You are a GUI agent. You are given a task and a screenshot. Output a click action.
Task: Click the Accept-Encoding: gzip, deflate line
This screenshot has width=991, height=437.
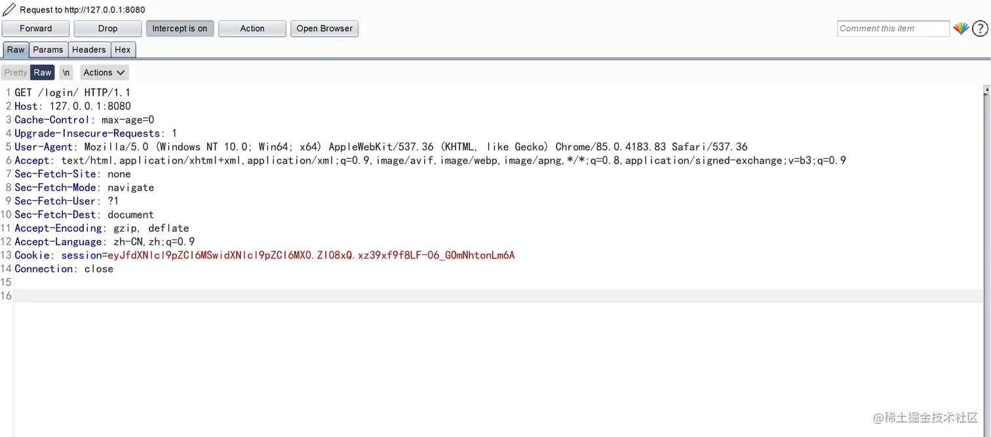coord(102,228)
